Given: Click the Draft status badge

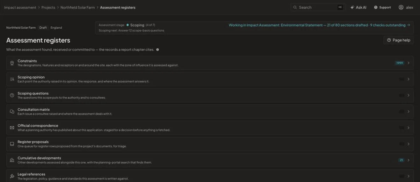Looking at the screenshot, I should (x=43, y=28).
